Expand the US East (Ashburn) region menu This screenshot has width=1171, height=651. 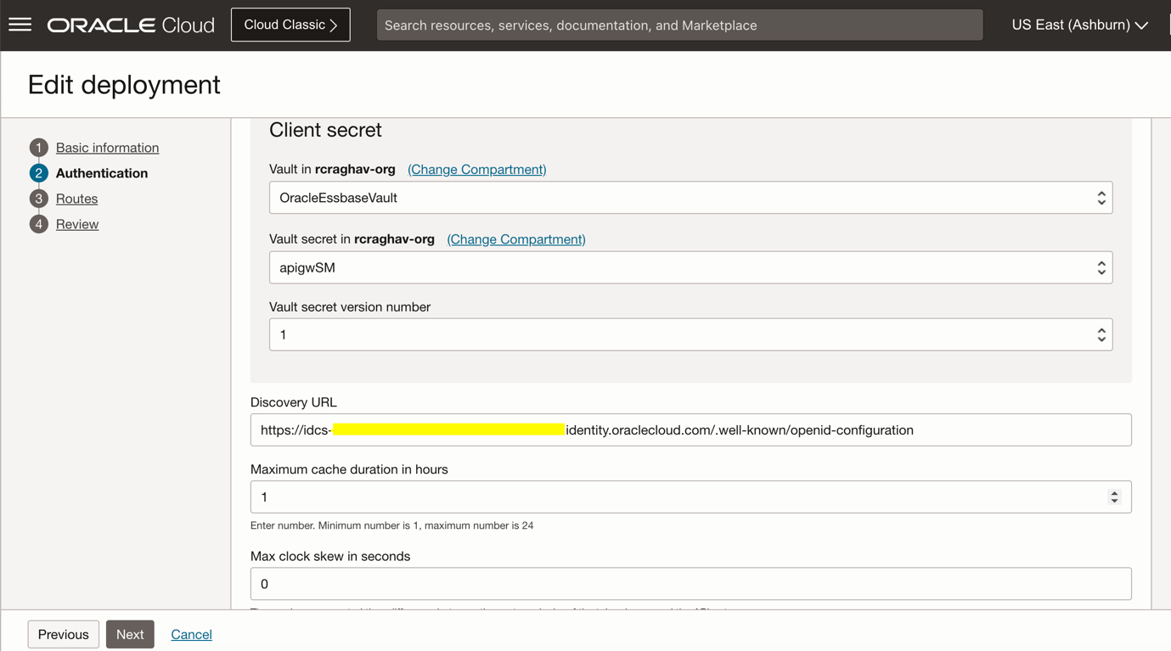point(1079,25)
